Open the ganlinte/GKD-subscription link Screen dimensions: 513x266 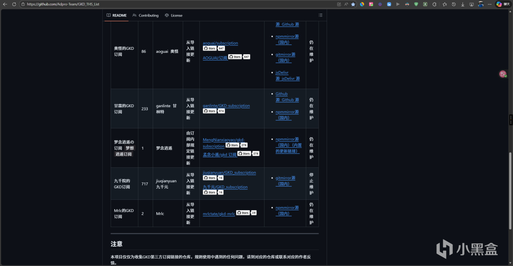tap(226, 106)
